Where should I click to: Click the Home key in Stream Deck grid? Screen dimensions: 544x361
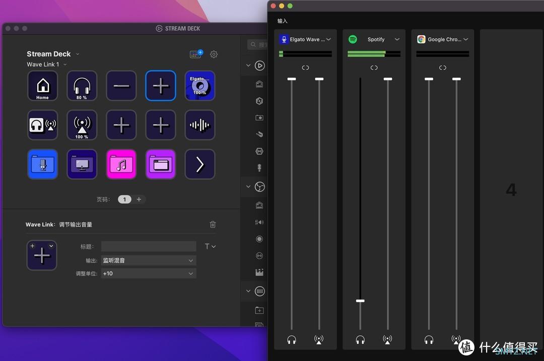pyautogui.click(x=43, y=85)
